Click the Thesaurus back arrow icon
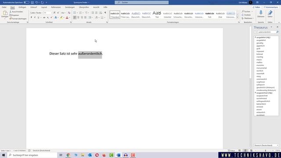Image resolution: width=281 pixels, height=158 pixels. tap(255, 32)
